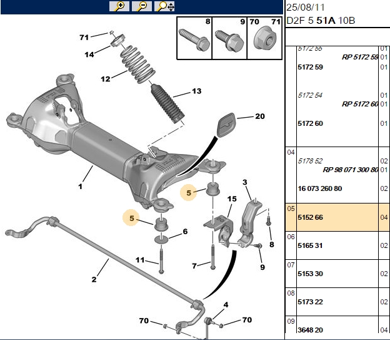The width and height of the screenshot is (390, 340).
Task: Select part label 20 for the badge plate
Action: (x=260, y=116)
